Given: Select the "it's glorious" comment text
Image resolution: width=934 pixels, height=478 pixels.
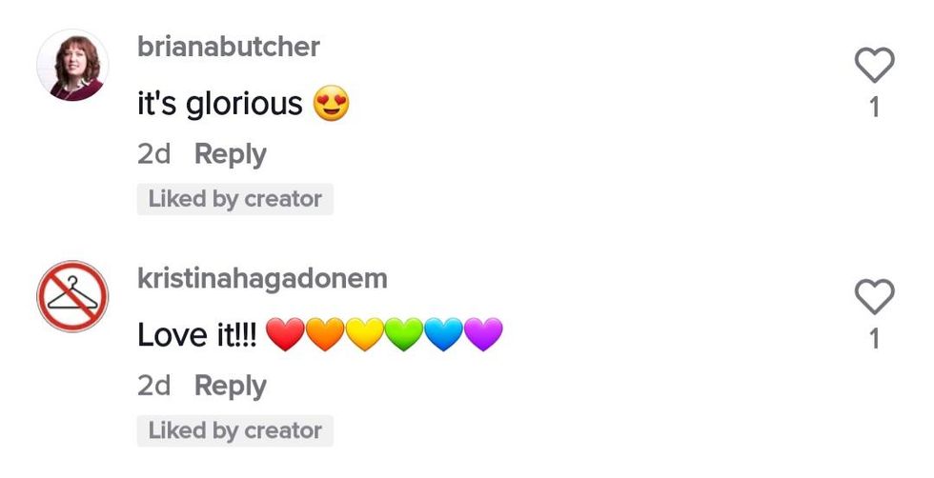Looking at the screenshot, I should 220,104.
